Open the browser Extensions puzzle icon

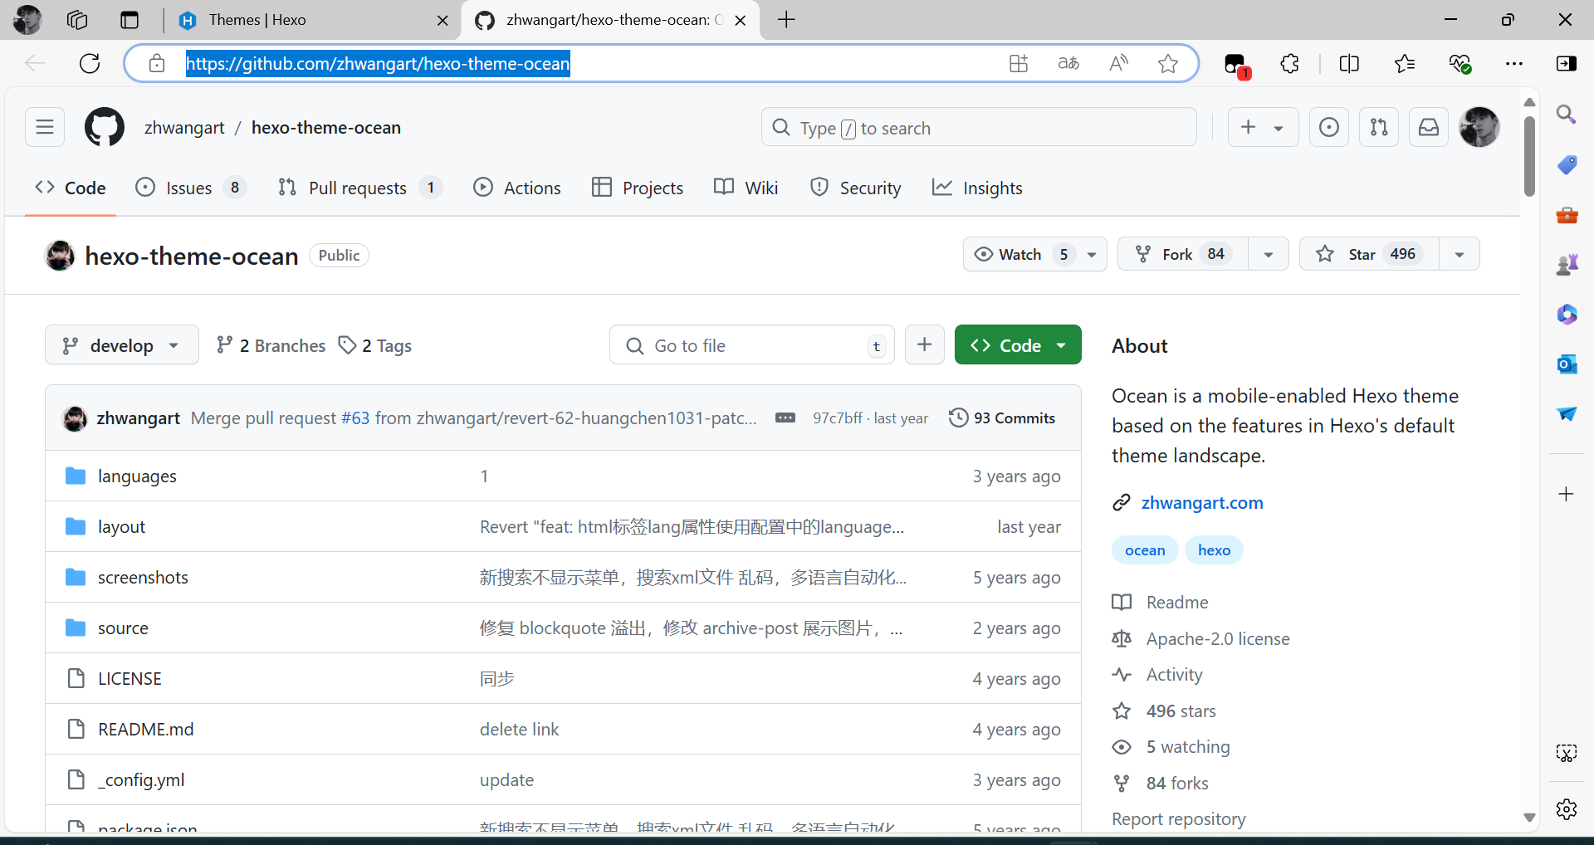1289,63
